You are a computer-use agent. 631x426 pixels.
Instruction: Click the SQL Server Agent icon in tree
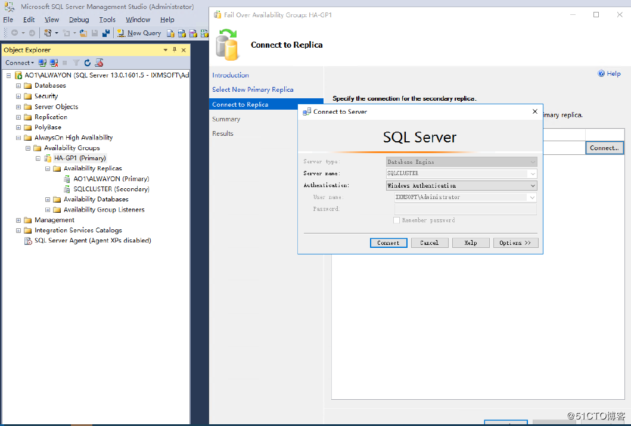(28, 241)
